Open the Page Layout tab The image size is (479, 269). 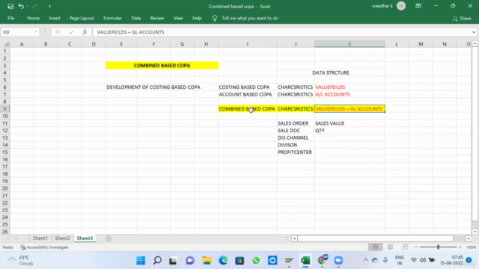click(82, 18)
